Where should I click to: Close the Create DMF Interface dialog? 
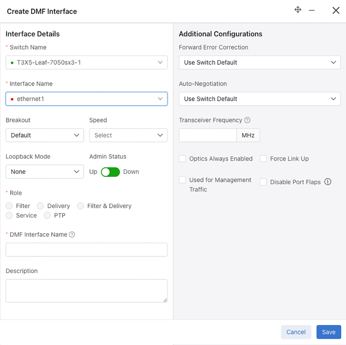pyautogui.click(x=336, y=11)
